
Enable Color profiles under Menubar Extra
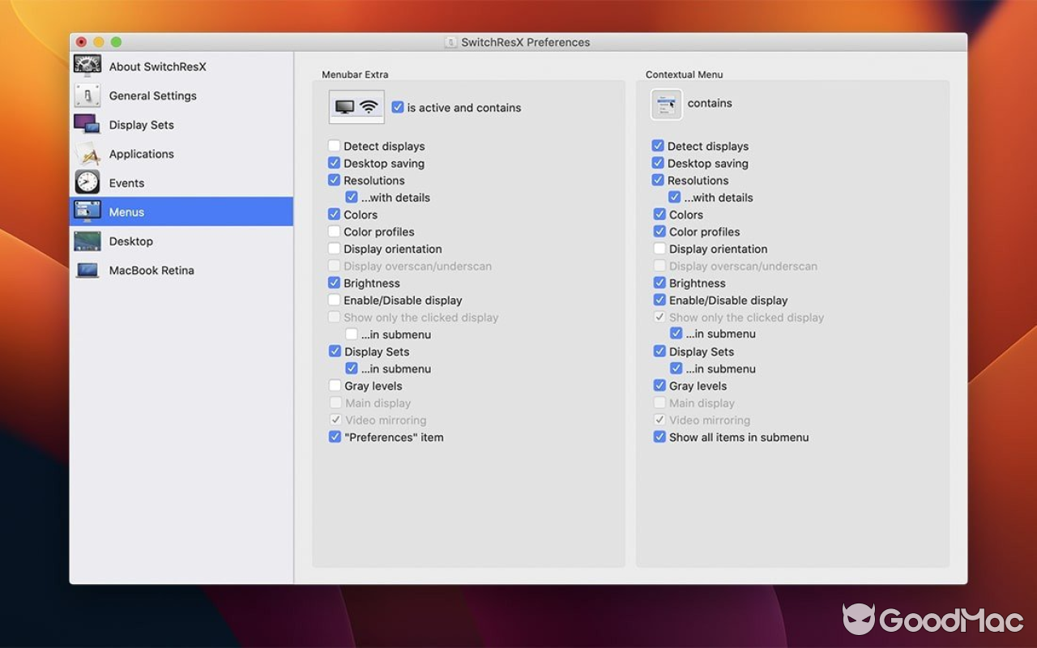(x=334, y=232)
